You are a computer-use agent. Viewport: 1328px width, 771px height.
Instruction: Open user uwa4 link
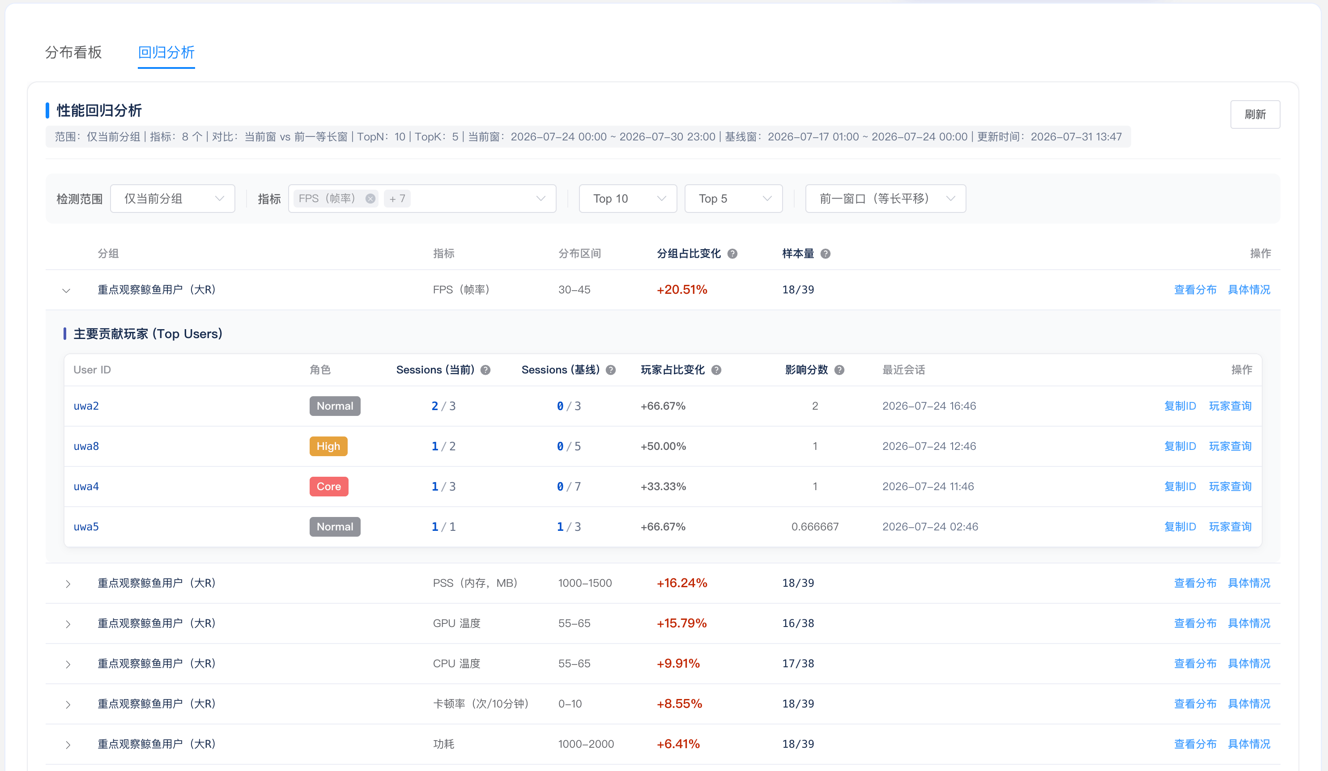coord(86,487)
